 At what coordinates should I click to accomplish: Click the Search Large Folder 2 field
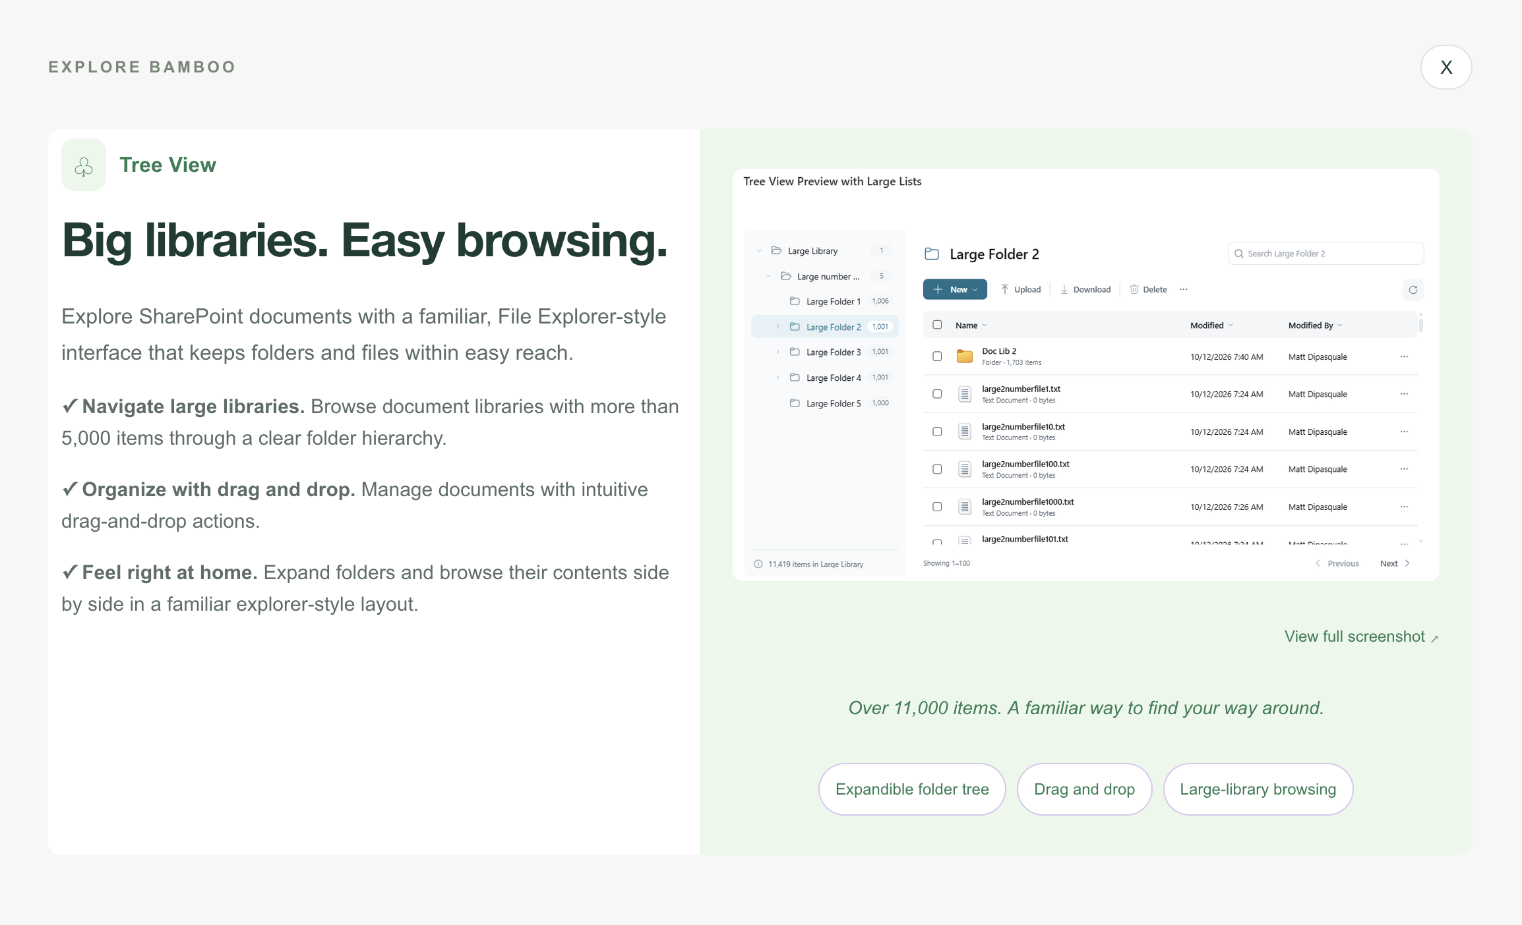(x=1325, y=254)
